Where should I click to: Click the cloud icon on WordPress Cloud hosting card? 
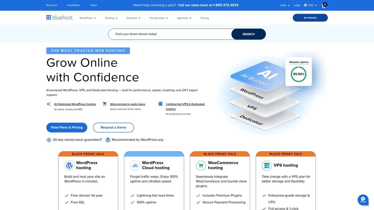(135, 165)
